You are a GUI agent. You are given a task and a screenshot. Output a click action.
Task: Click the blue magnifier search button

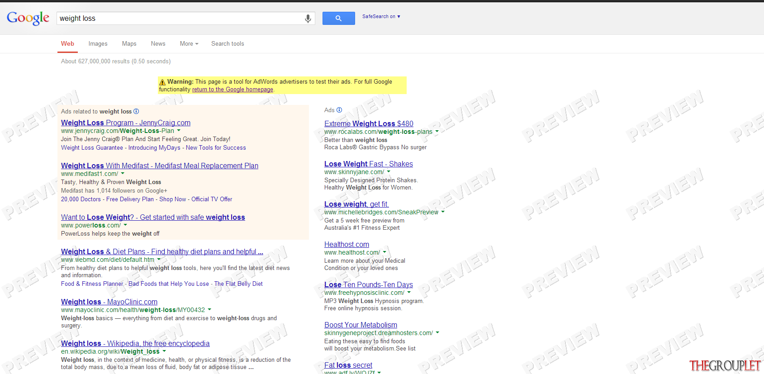pyautogui.click(x=338, y=19)
